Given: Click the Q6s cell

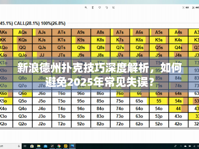Looking at the screenshot, I should point(140,47).
